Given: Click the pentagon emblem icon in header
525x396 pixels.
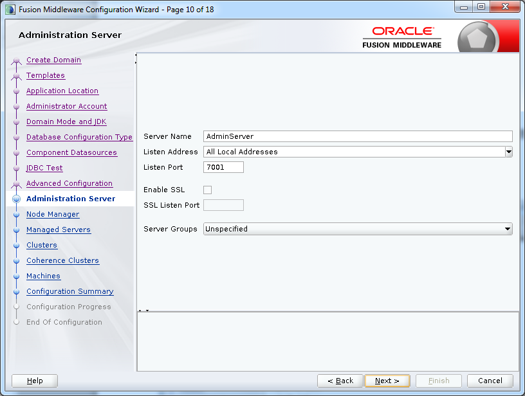Looking at the screenshot, I should coord(477,38).
